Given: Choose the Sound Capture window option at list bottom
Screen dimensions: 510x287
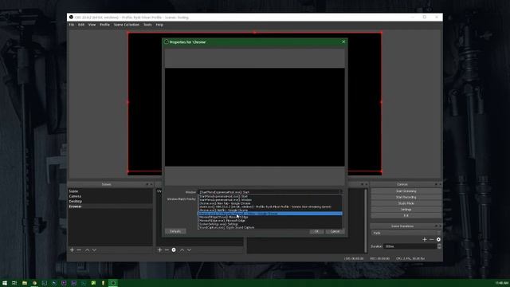Looking at the screenshot, I should pyautogui.click(x=270, y=227).
